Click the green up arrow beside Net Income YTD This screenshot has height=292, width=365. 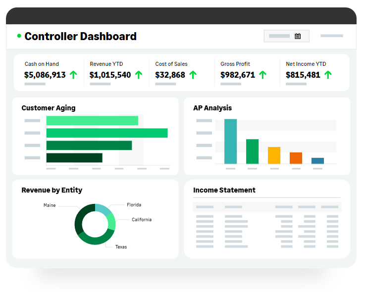click(x=328, y=75)
